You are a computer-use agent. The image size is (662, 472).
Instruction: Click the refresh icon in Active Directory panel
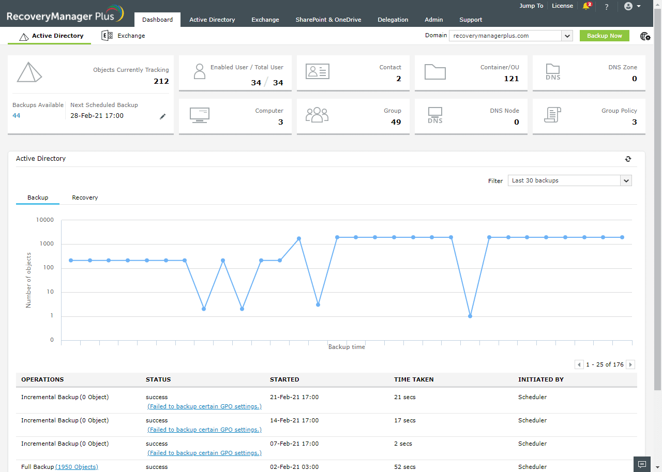628,159
